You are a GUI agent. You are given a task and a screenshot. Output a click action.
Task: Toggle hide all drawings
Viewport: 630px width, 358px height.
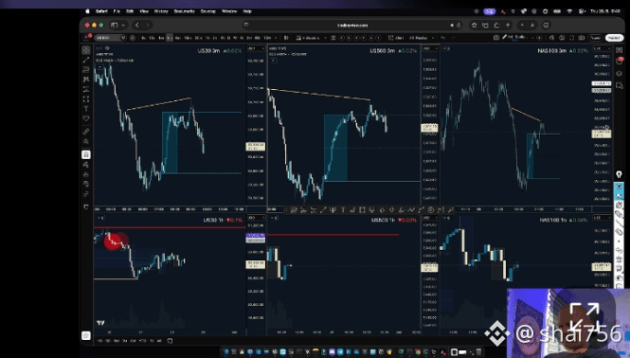[86, 184]
